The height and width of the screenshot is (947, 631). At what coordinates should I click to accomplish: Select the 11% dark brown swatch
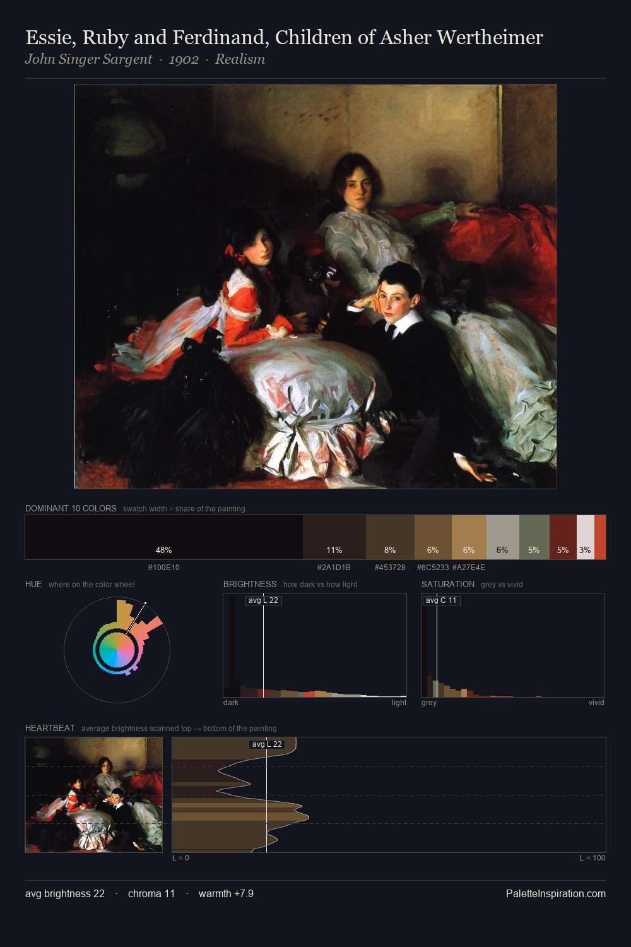[334, 537]
